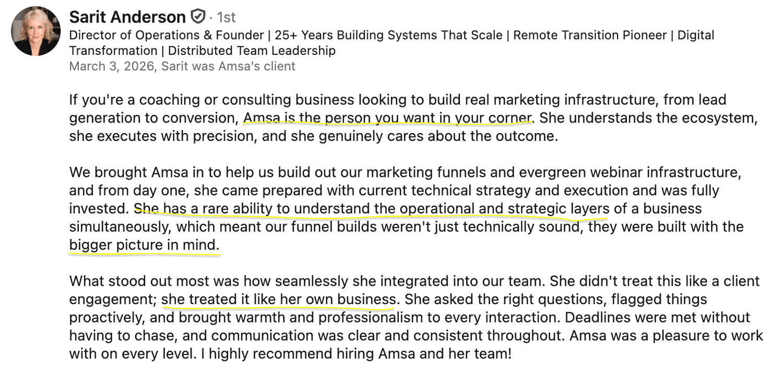Click the verified shield badge beside the name

(x=198, y=17)
